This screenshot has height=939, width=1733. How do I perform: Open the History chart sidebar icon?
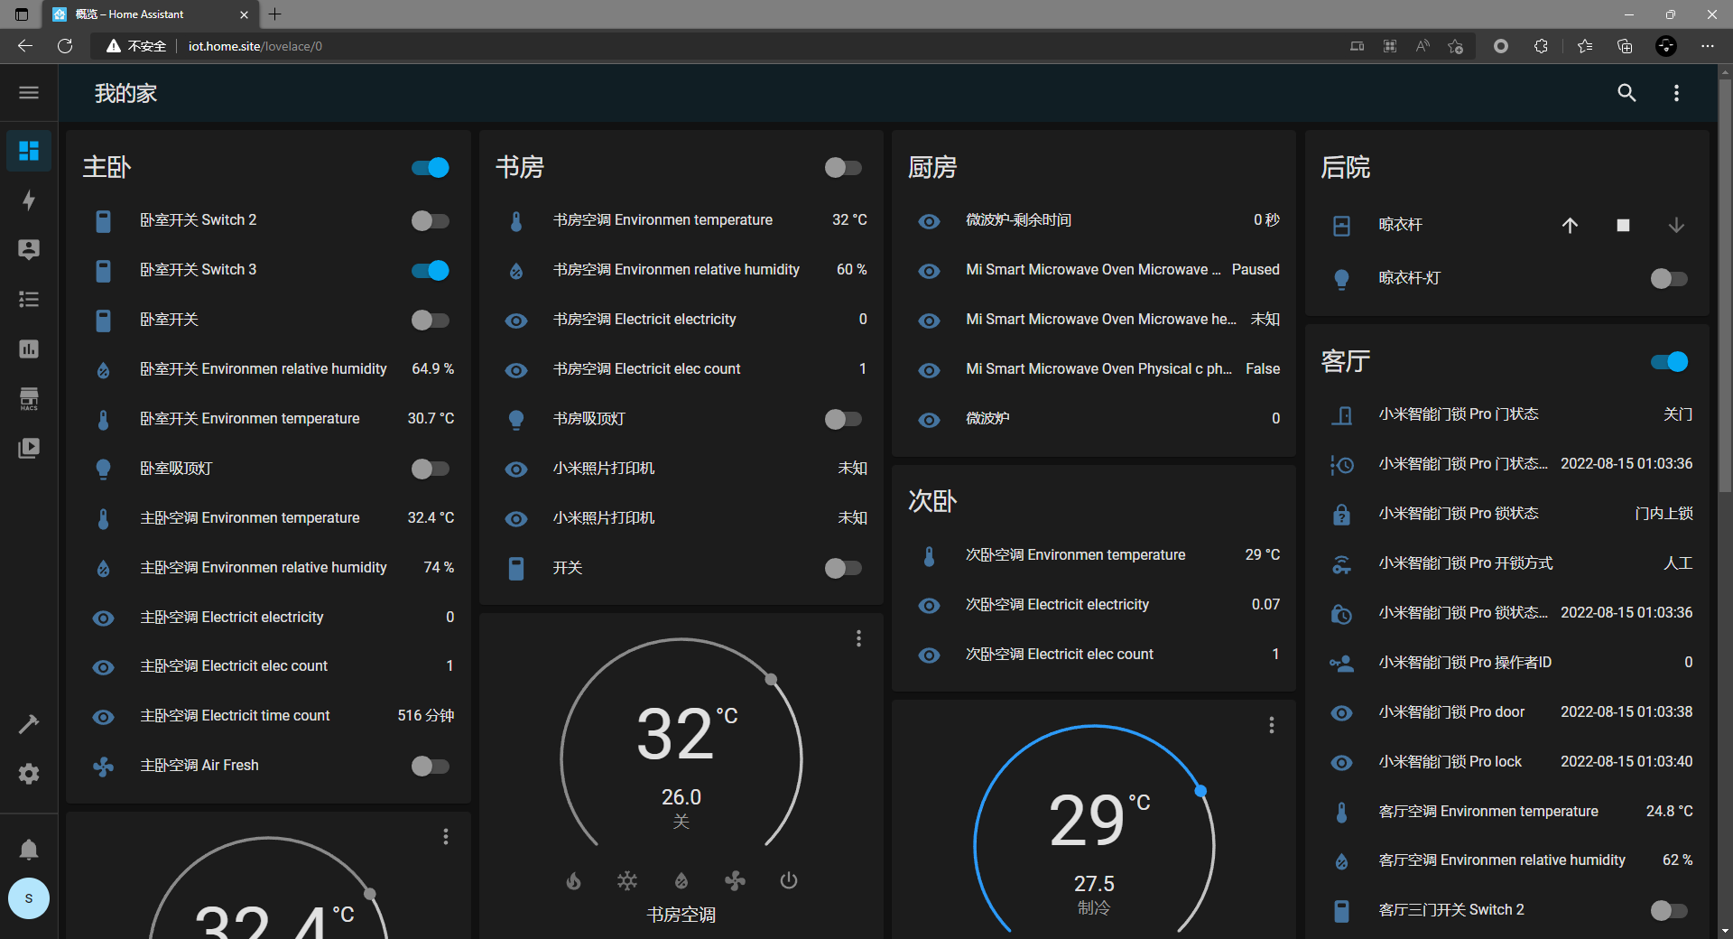tap(29, 349)
